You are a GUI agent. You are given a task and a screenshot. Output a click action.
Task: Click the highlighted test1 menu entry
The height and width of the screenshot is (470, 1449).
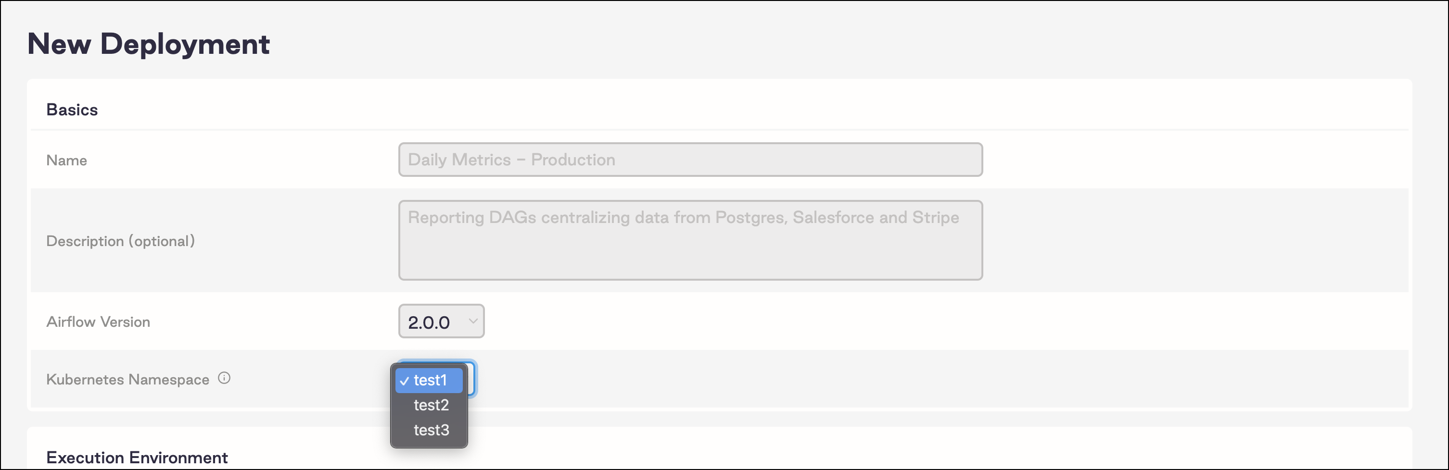coord(430,380)
